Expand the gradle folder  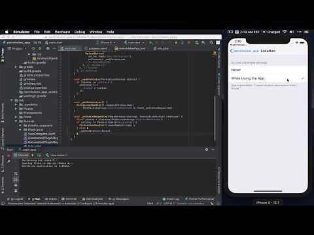(x=16, y=67)
